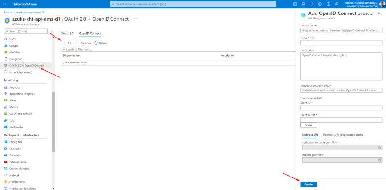Viewport: 386px width, 190px height.
Task: Open the ellipsis menu beside the page title
Action: (x=136, y=19)
